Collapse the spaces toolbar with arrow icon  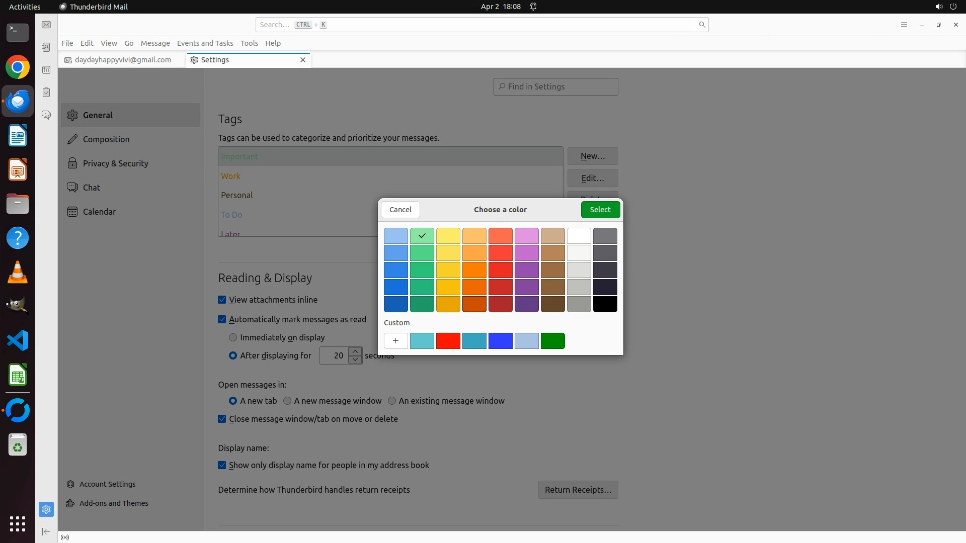click(x=46, y=531)
